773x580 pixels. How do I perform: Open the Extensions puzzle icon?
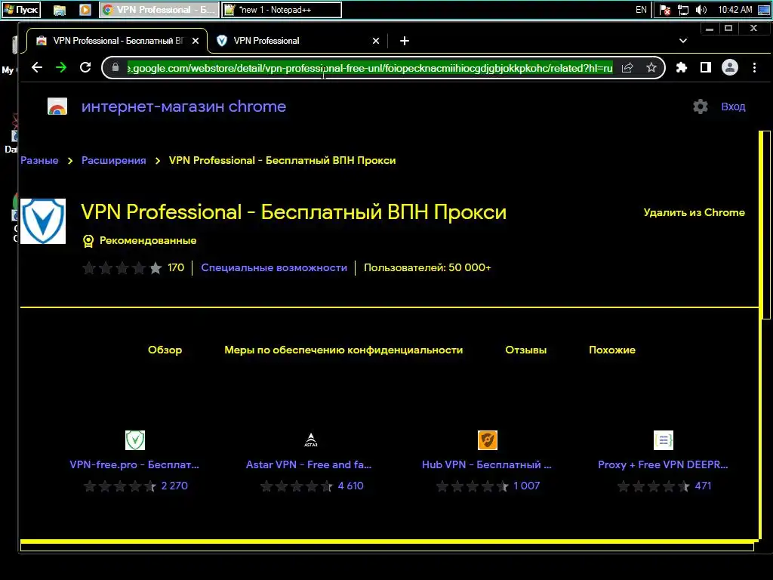click(682, 67)
